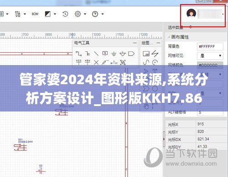228x177 pixels.
Task: Click the 光标Y value 820
Action: point(201,131)
